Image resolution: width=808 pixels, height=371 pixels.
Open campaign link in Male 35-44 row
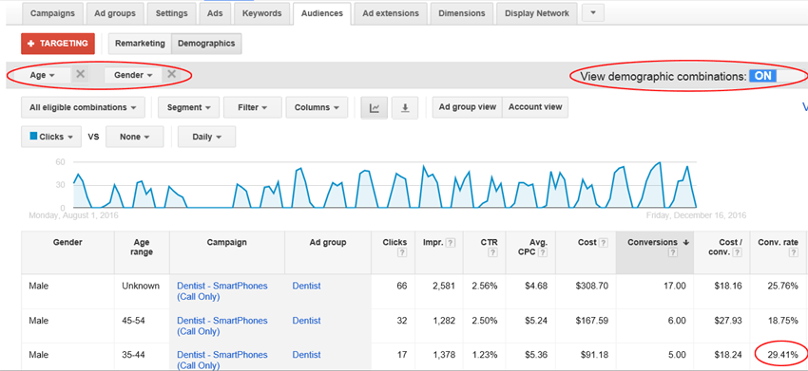point(222,361)
